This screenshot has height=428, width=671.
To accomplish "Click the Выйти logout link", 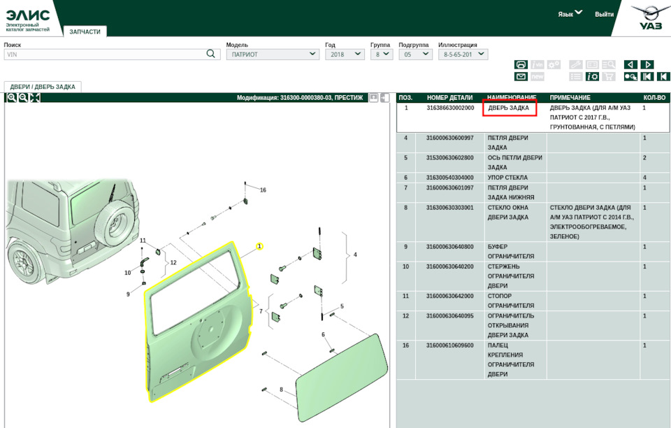I will point(604,14).
